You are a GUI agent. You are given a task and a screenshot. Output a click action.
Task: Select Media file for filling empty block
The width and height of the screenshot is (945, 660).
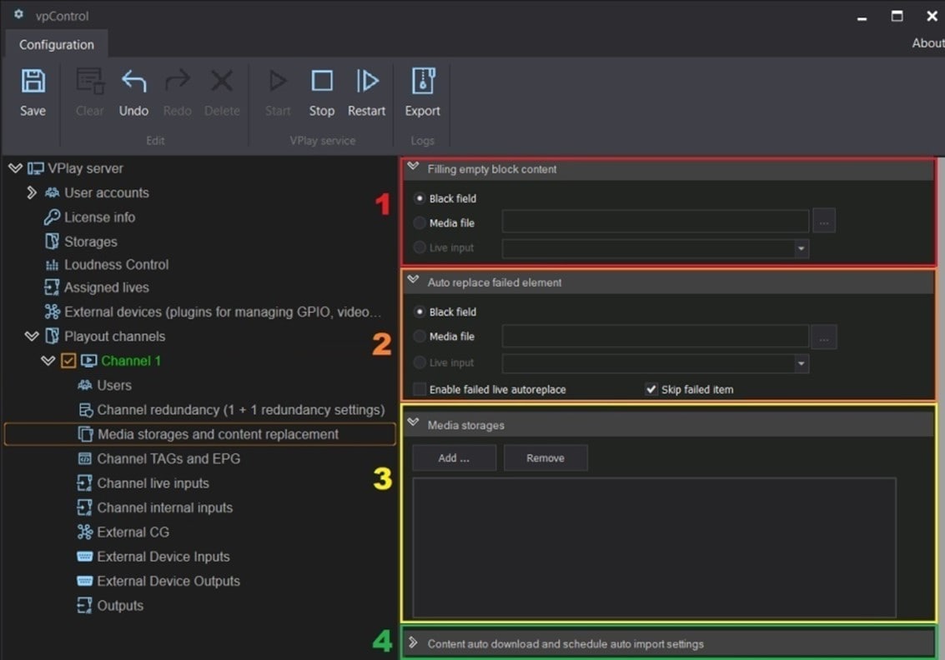pyautogui.click(x=420, y=222)
